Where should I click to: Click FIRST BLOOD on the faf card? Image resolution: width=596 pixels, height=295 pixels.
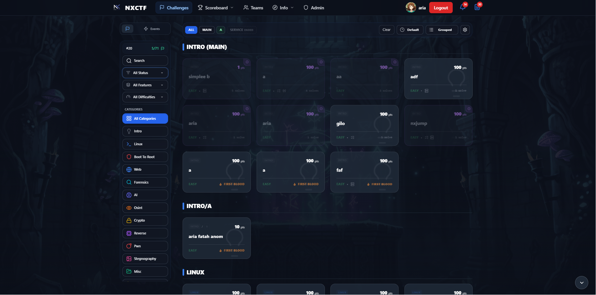pos(380,184)
